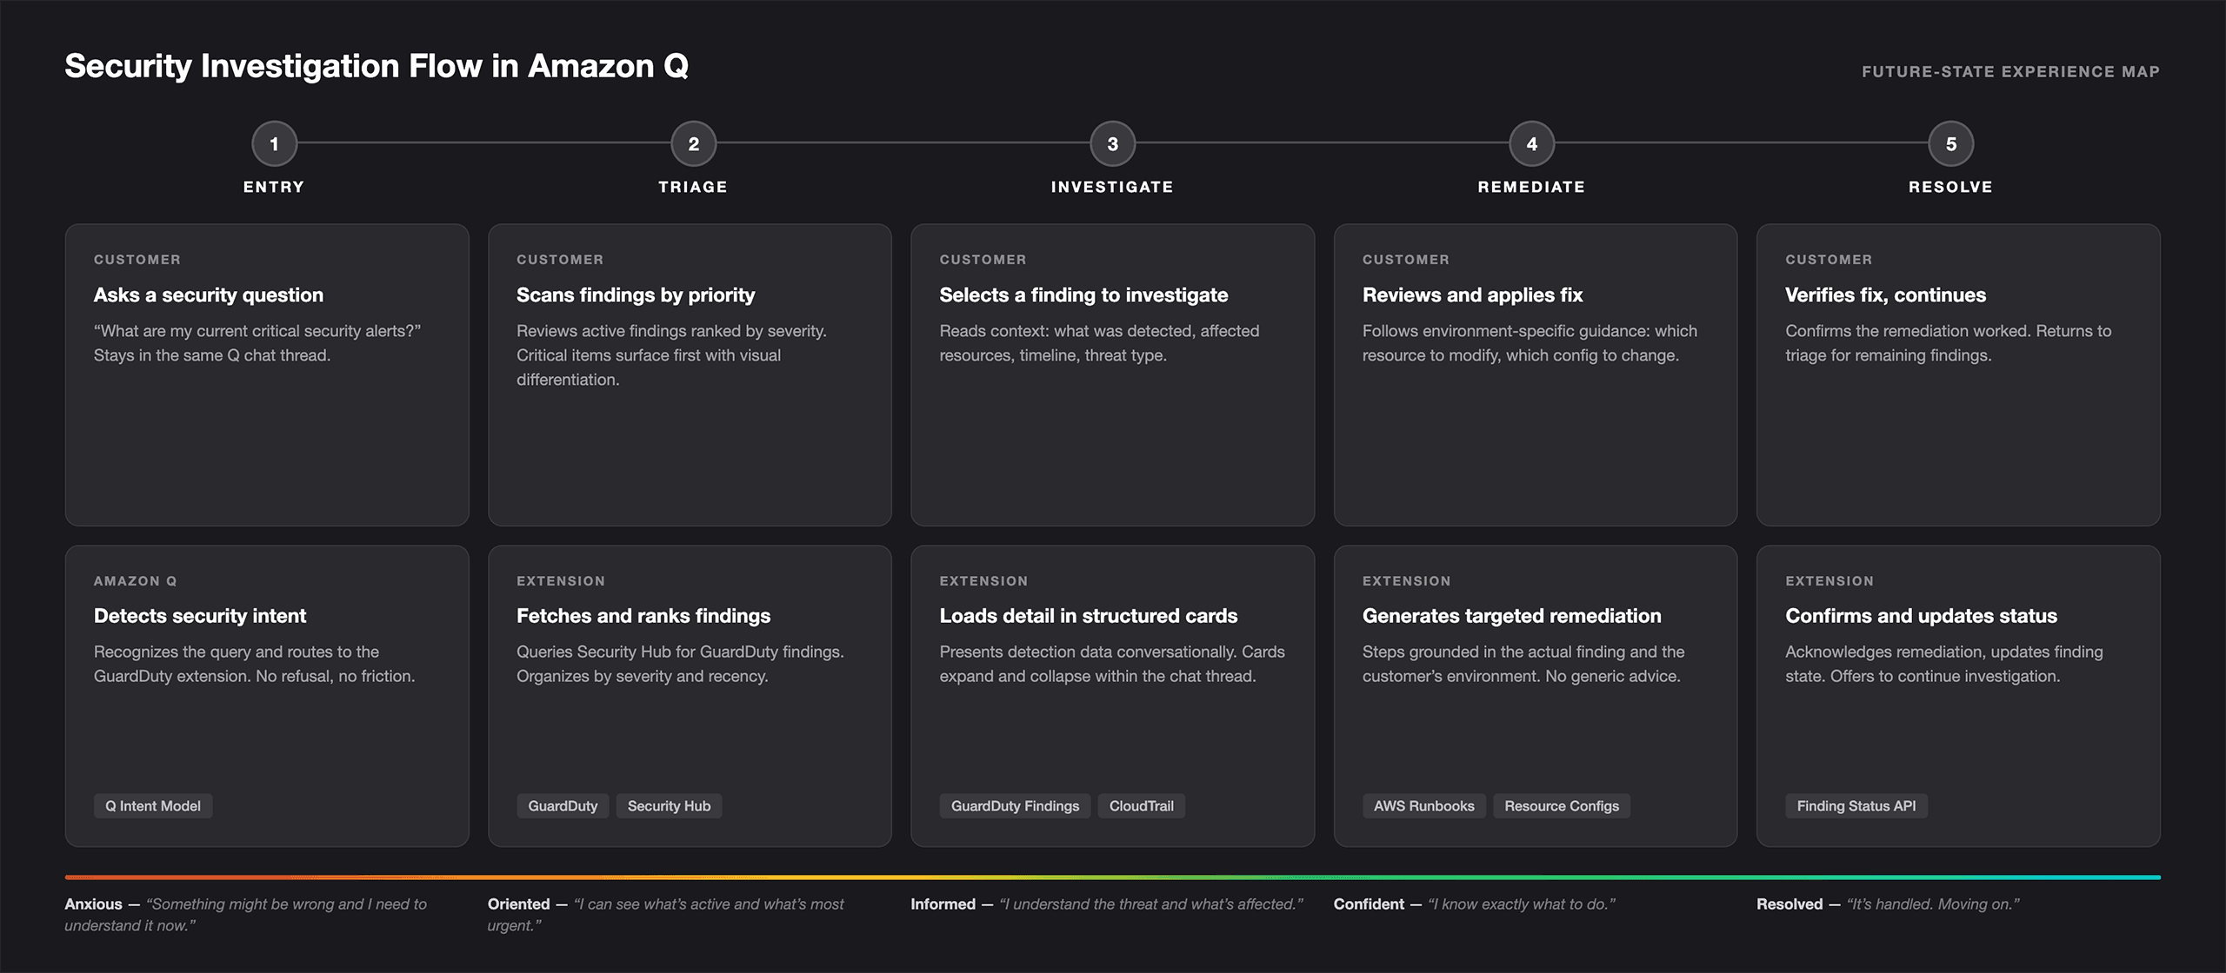Image resolution: width=2226 pixels, height=973 pixels.
Task: Select step 3 circle above Investigate
Action: (1113, 144)
